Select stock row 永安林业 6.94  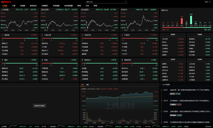[60, 79]
